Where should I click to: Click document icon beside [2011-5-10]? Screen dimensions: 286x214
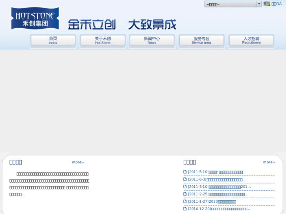tap(185, 172)
